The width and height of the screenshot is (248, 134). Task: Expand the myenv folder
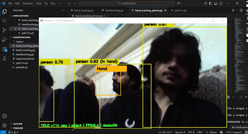(19, 42)
